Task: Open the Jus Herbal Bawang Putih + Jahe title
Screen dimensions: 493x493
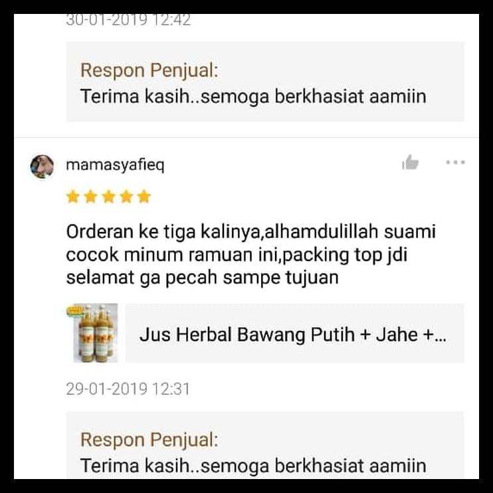Action: [293, 334]
